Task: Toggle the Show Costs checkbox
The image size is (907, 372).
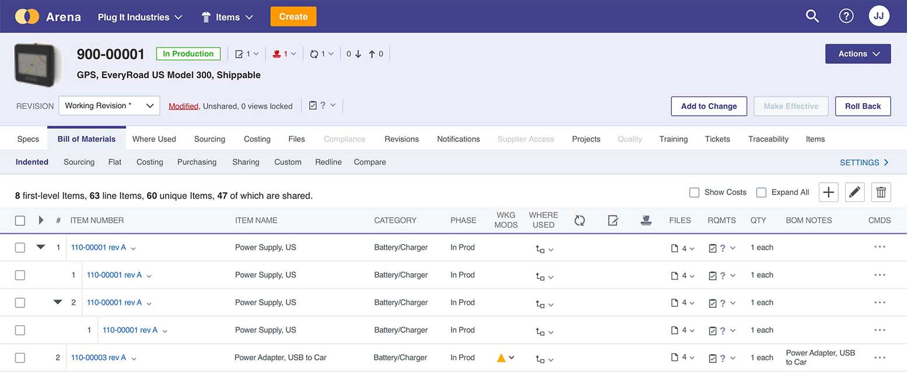Action: click(694, 192)
